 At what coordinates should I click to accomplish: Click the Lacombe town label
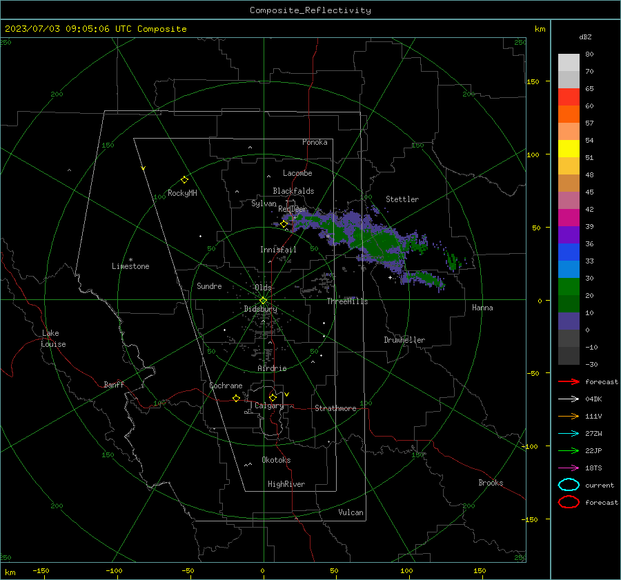click(297, 173)
